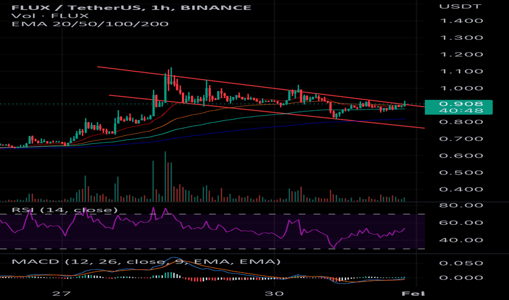Click the USDT currency label
Viewport: 509px width, 300px height.
pos(460,6)
